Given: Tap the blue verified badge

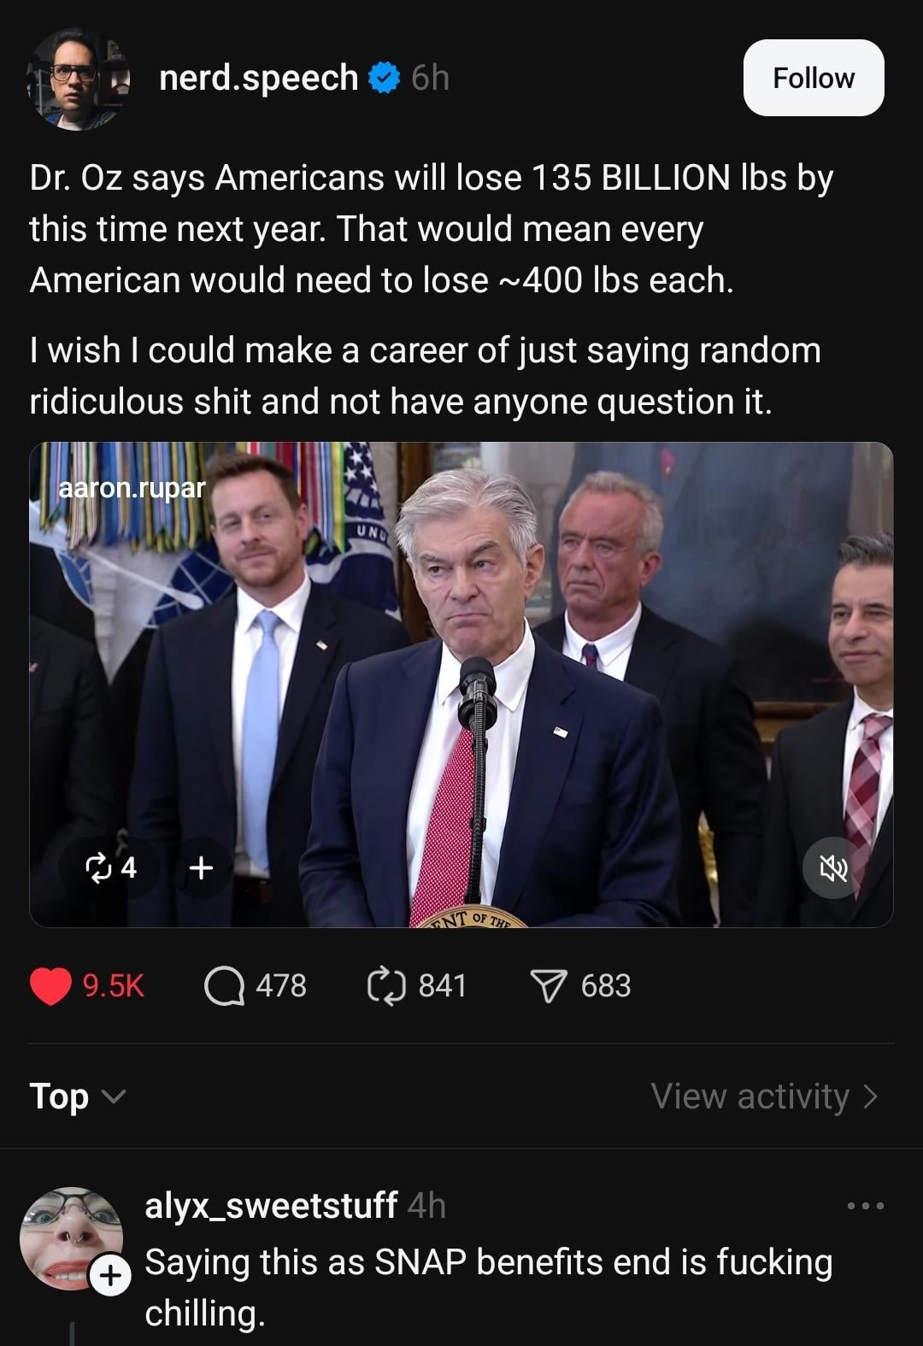Looking at the screenshot, I should coord(384,78).
